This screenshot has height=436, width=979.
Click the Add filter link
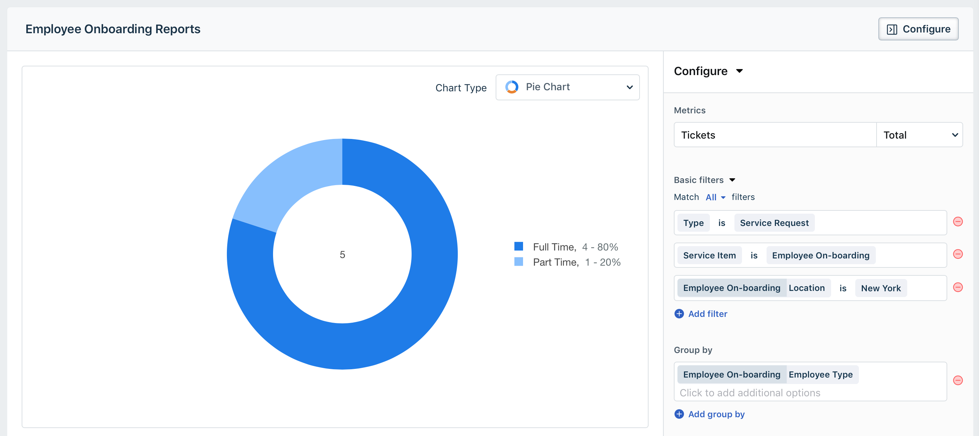[707, 314]
